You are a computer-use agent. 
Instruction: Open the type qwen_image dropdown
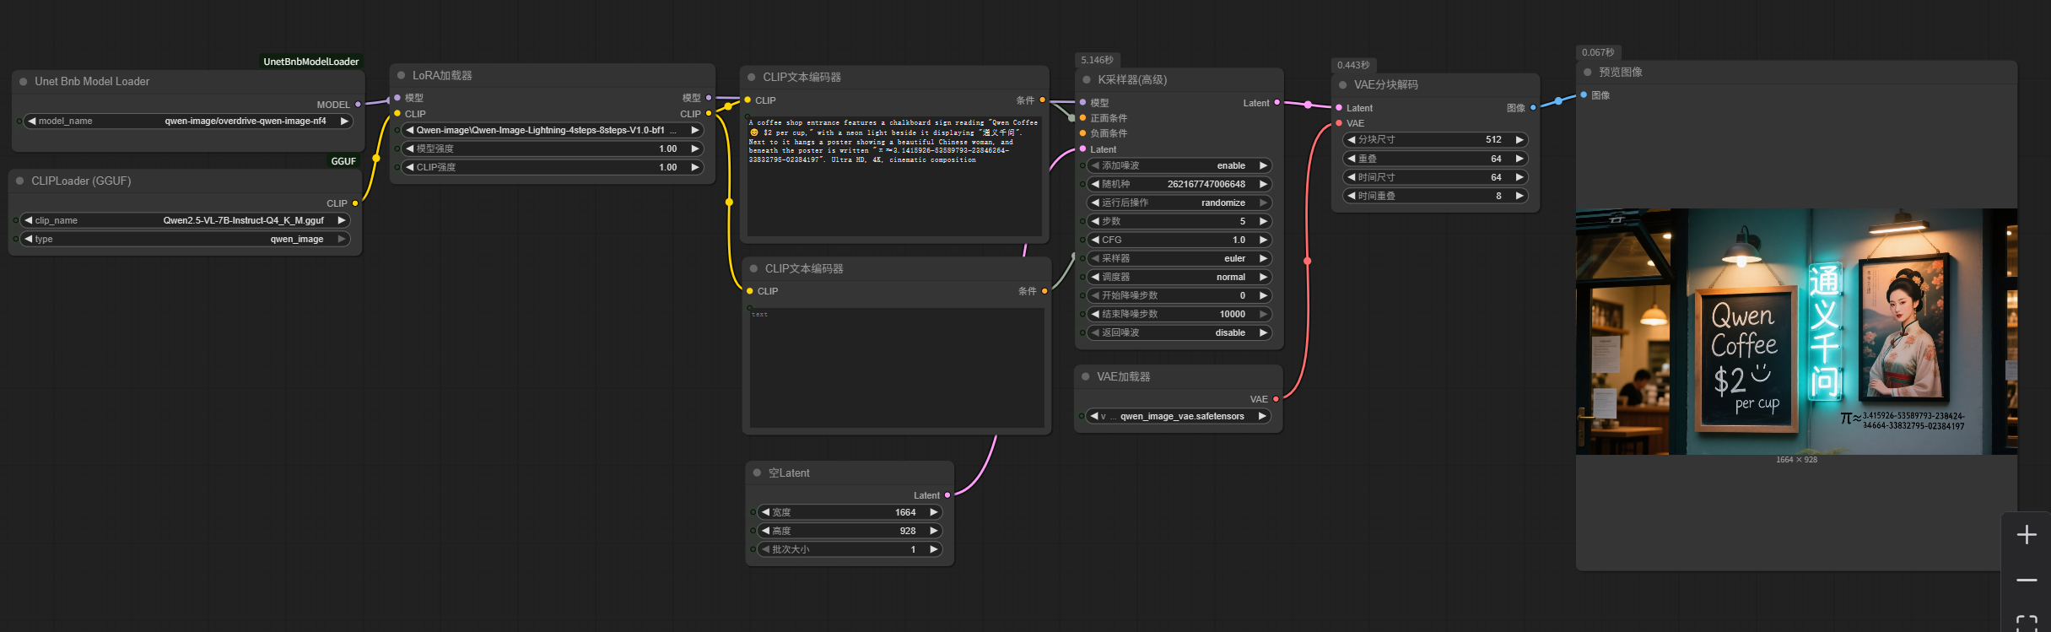[x=185, y=239]
